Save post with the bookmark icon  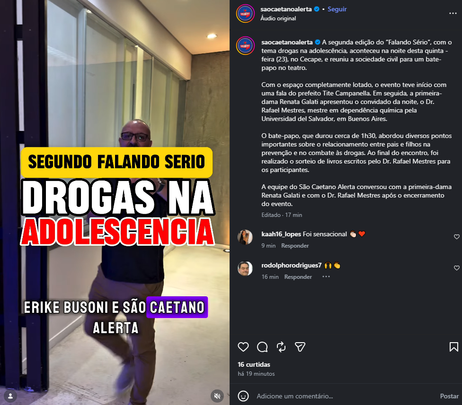[x=454, y=347]
